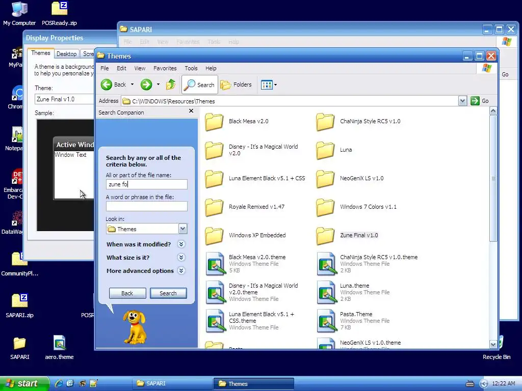Viewport: 522px width, 391px height.
Task: Select Luna Element Black v5.1 + CSS folder
Action: [x=255, y=179]
